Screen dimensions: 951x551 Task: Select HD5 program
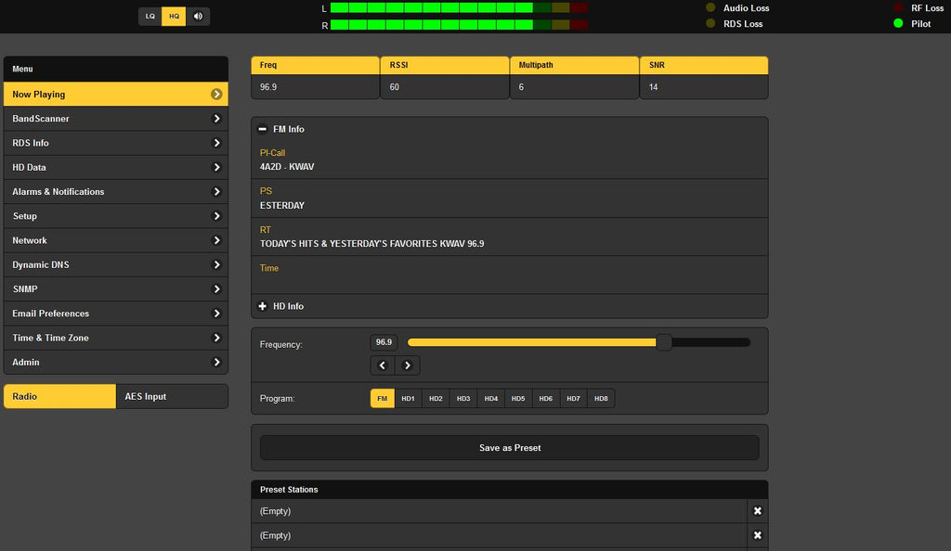tap(518, 399)
